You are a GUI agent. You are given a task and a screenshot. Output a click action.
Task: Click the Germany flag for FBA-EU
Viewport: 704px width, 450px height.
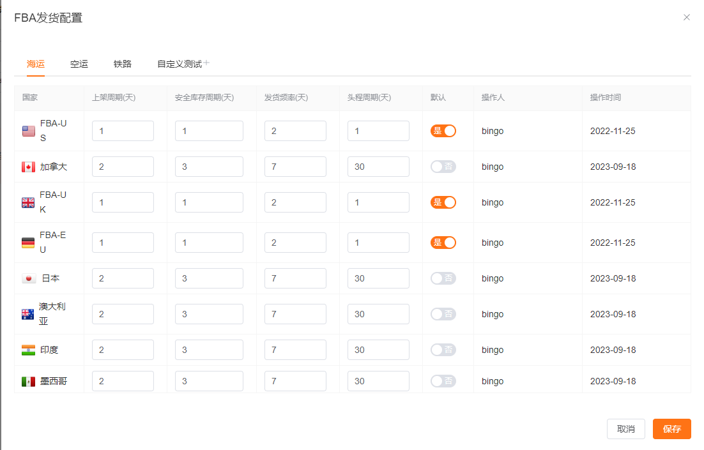click(x=28, y=243)
